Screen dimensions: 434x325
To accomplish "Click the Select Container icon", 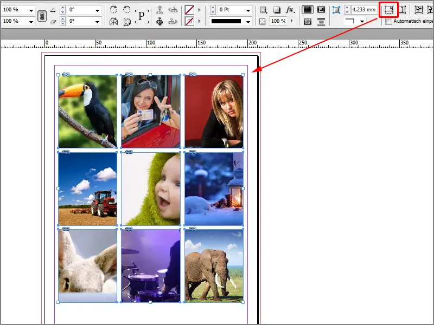I will tap(159, 10).
